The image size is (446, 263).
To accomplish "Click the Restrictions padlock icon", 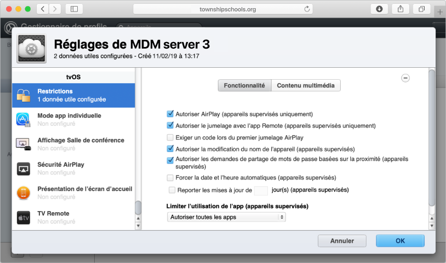I will 24,95.
